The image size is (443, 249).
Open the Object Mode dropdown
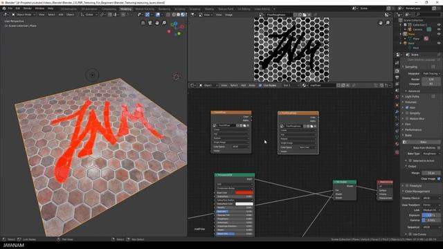23,15
